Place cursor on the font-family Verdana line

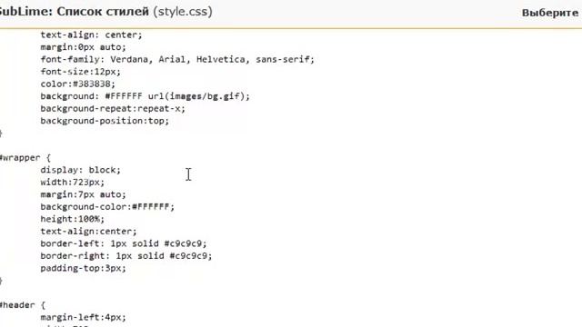tap(177, 59)
